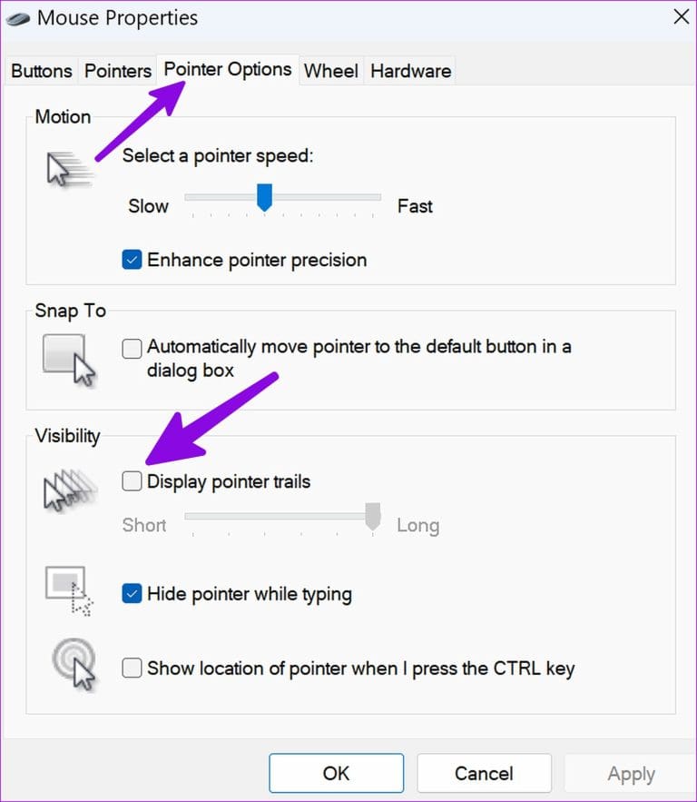Enable automatically move pointer to default button
The height and width of the screenshot is (802, 697).
tap(131, 348)
